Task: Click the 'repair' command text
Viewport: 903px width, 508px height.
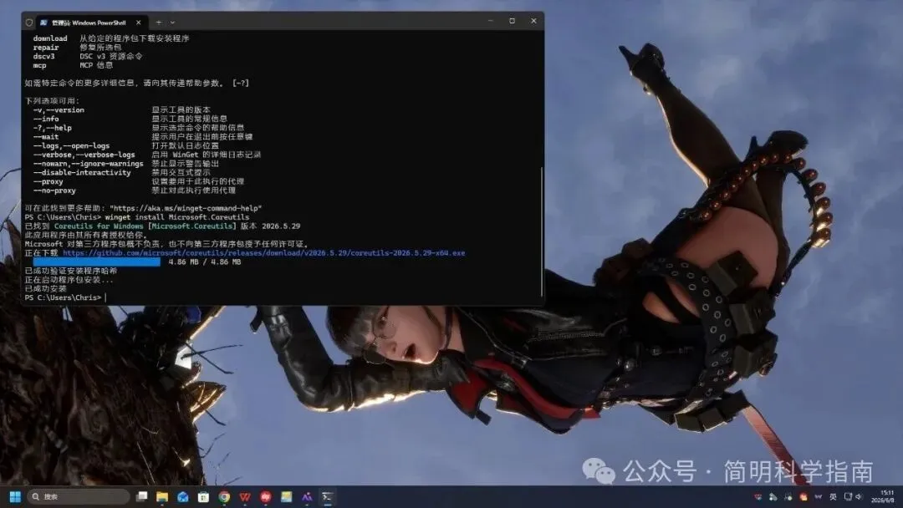Action: click(x=46, y=47)
